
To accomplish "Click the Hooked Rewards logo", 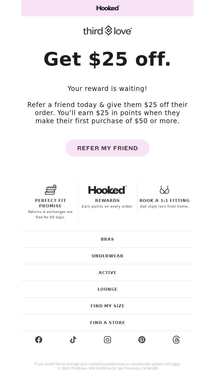I will point(107,190).
